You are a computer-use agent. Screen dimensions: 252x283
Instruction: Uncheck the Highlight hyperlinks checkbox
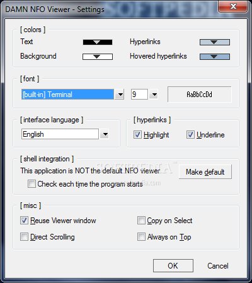click(137, 135)
